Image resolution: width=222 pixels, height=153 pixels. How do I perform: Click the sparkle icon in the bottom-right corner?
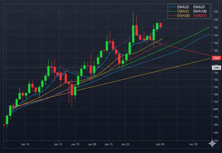tap(212, 143)
